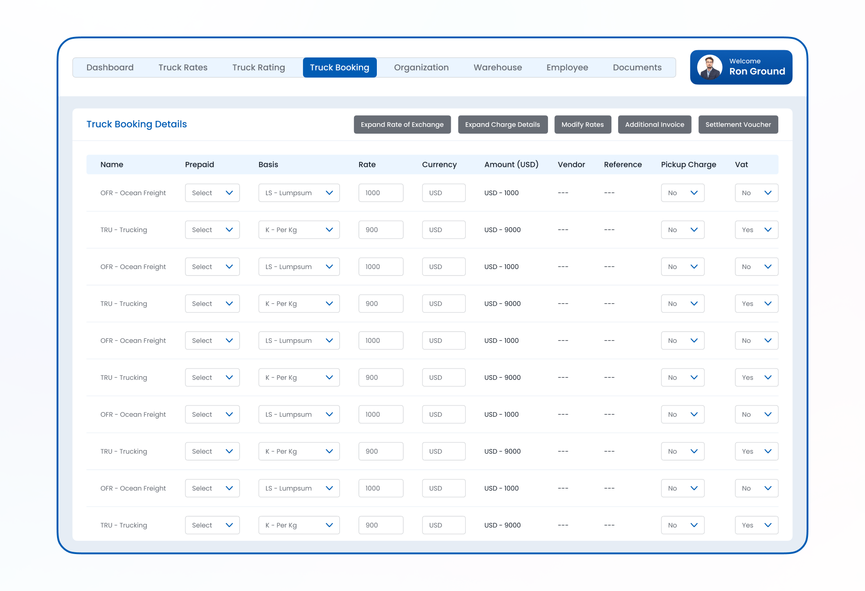Click Modify Rates button

click(583, 124)
